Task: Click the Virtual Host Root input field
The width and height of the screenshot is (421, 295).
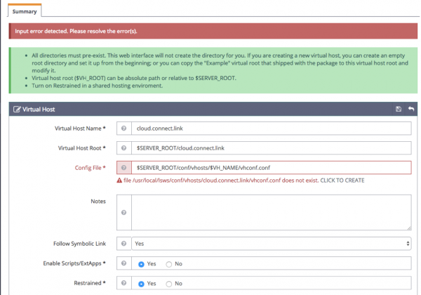Action: (271, 148)
